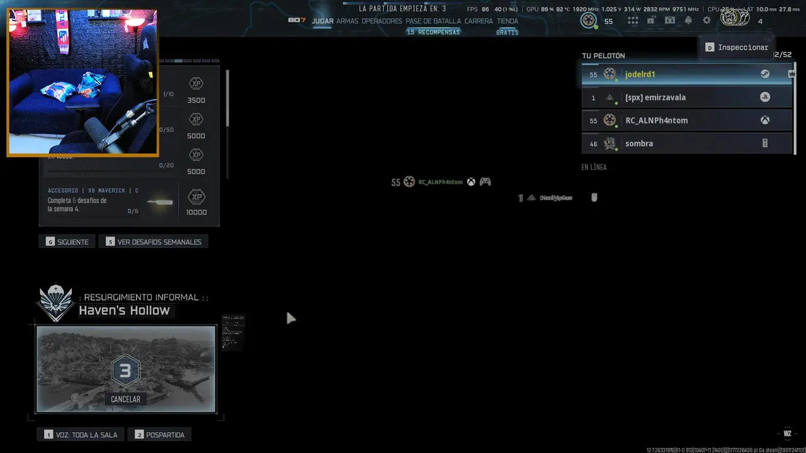Change VOZ: TODA LA SALA setting

tap(81, 435)
